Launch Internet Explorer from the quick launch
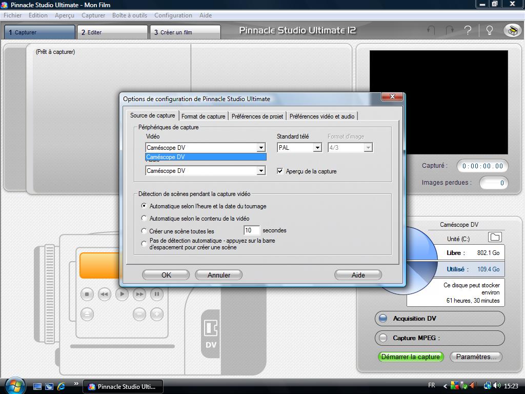 [x=62, y=386]
